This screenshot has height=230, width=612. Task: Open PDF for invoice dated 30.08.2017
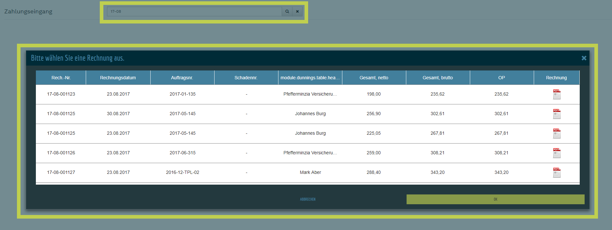click(x=557, y=114)
